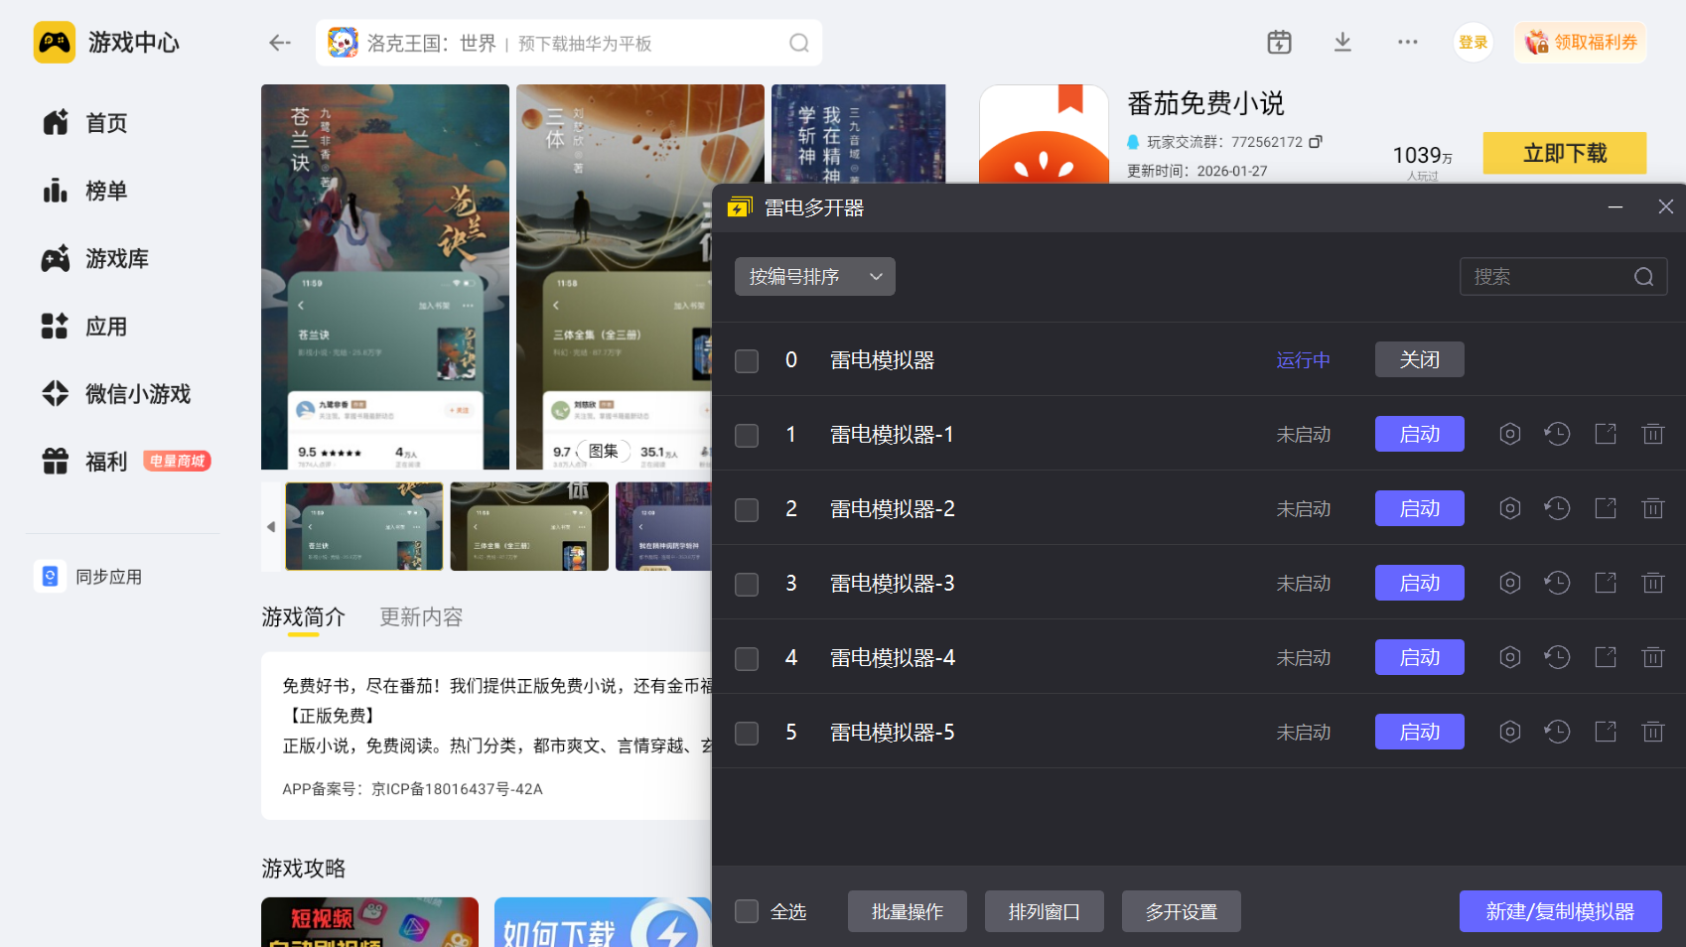Check the box for 雷电模拟器-4
Screen dimensions: 1686x947
747,658
